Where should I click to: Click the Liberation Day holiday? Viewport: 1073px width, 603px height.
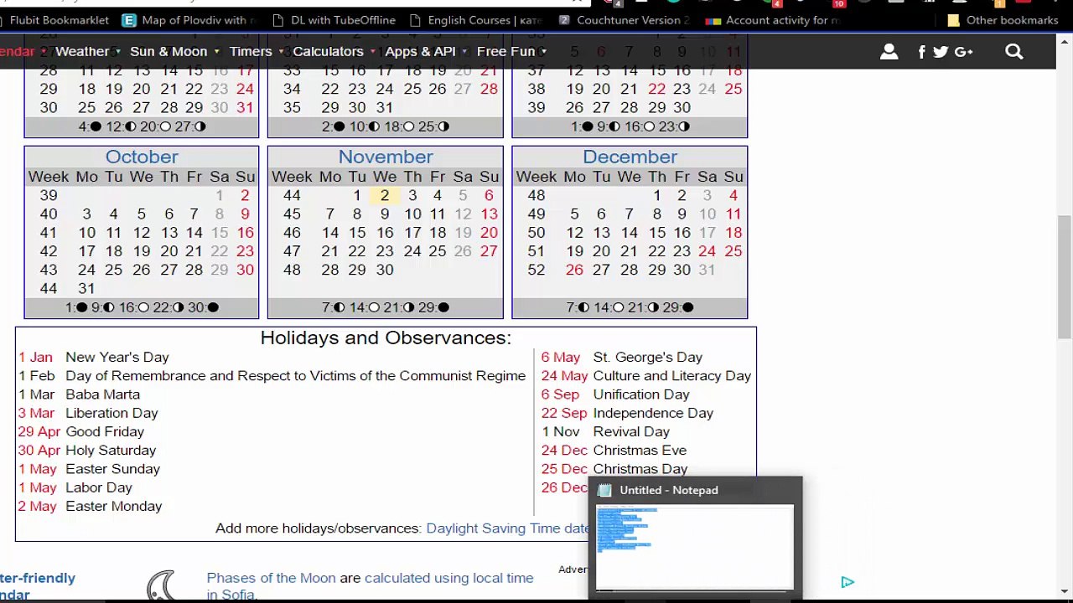click(111, 413)
